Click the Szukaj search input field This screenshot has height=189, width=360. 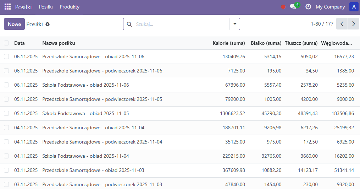(181, 24)
